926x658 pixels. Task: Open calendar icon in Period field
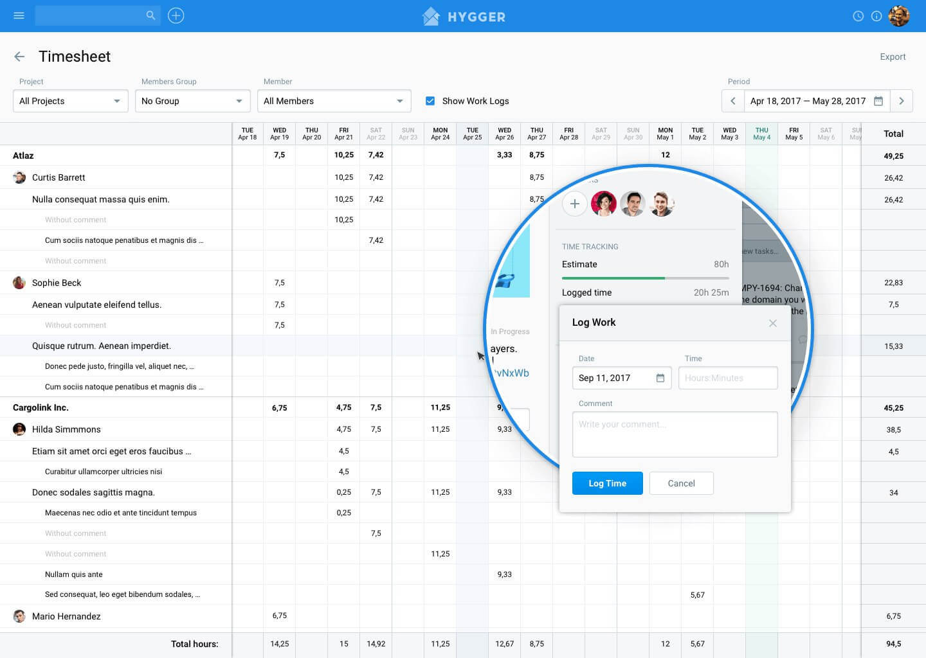click(x=878, y=101)
